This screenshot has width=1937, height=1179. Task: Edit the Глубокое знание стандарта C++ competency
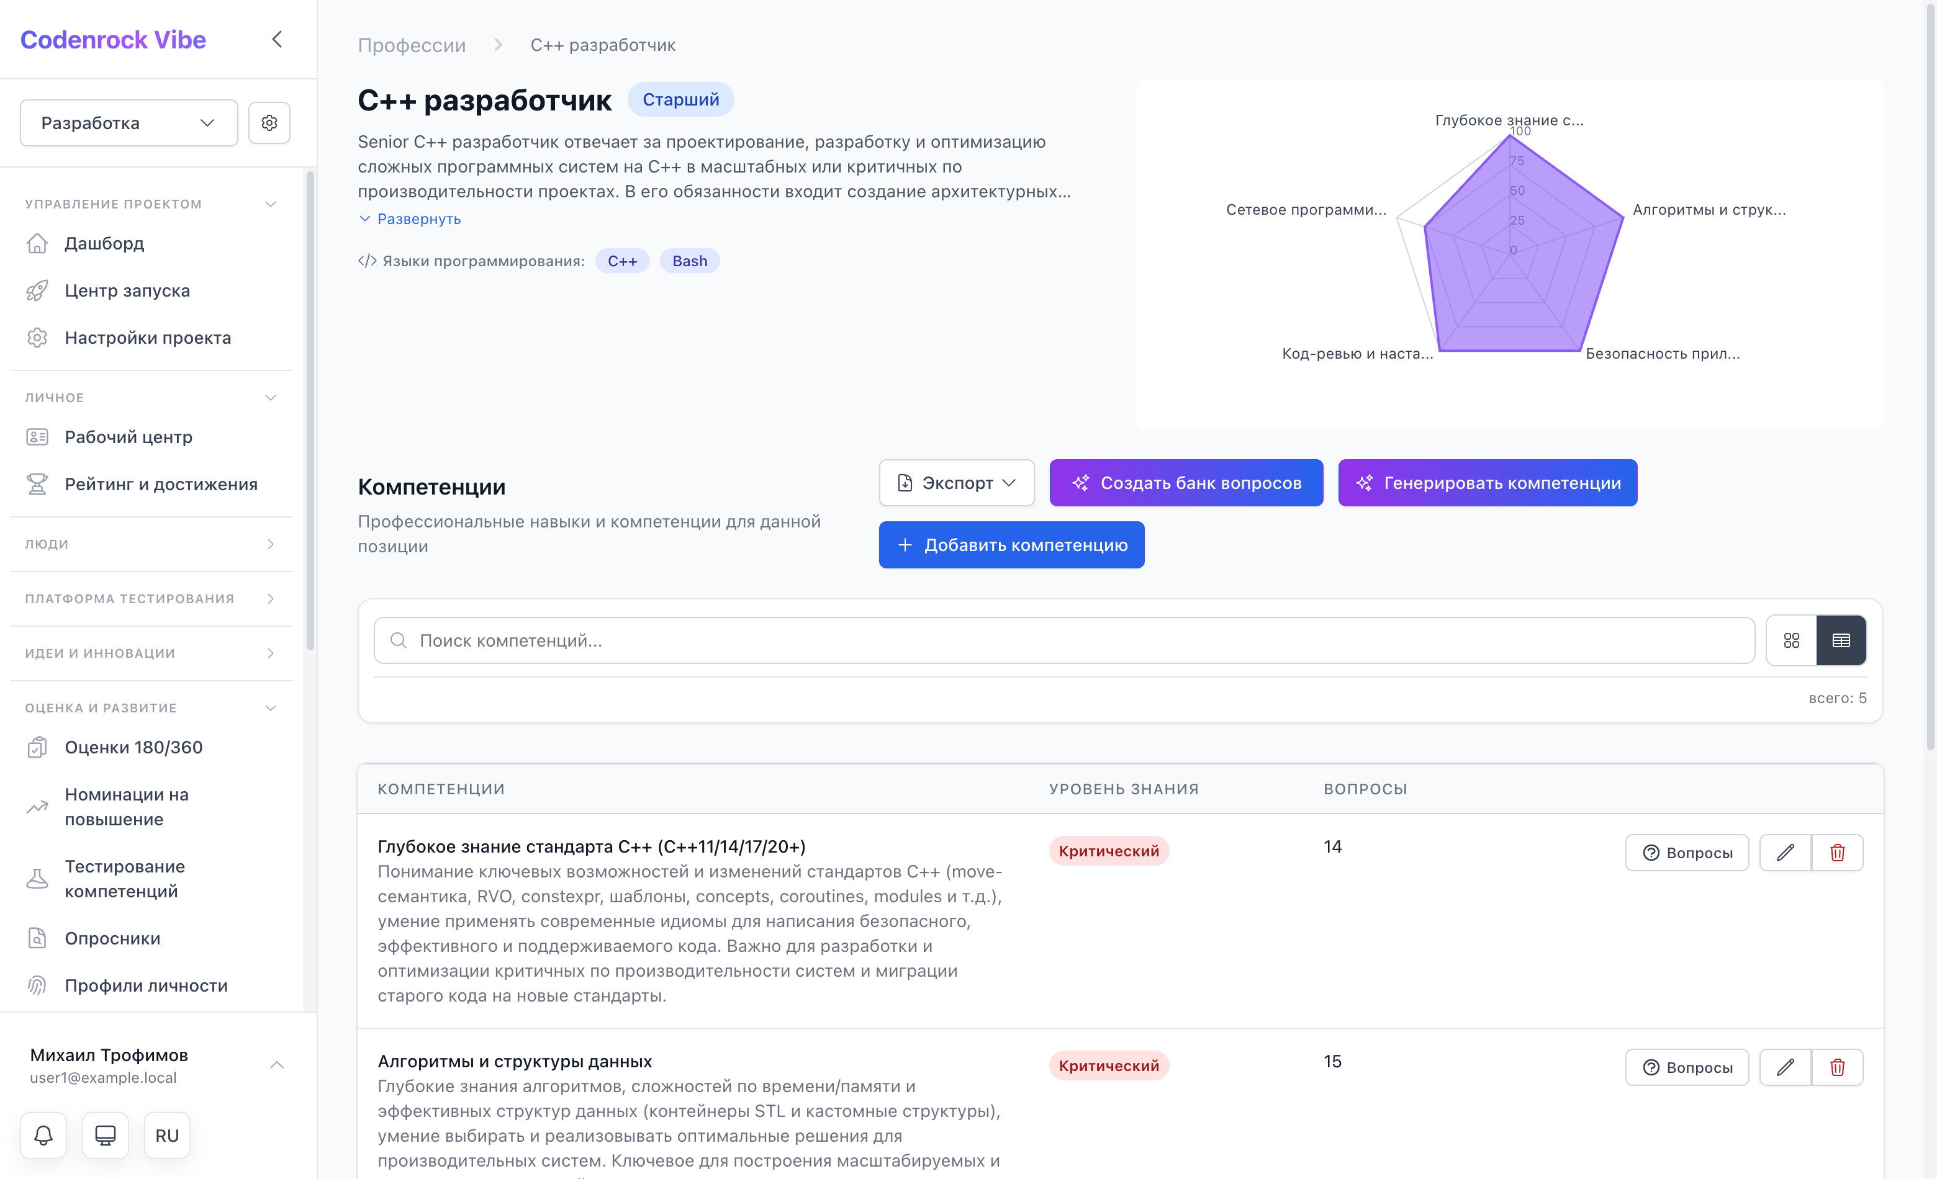click(1784, 852)
